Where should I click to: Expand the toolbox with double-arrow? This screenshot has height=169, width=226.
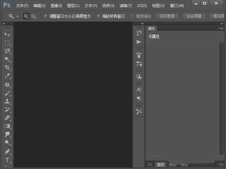(x=4, y=24)
